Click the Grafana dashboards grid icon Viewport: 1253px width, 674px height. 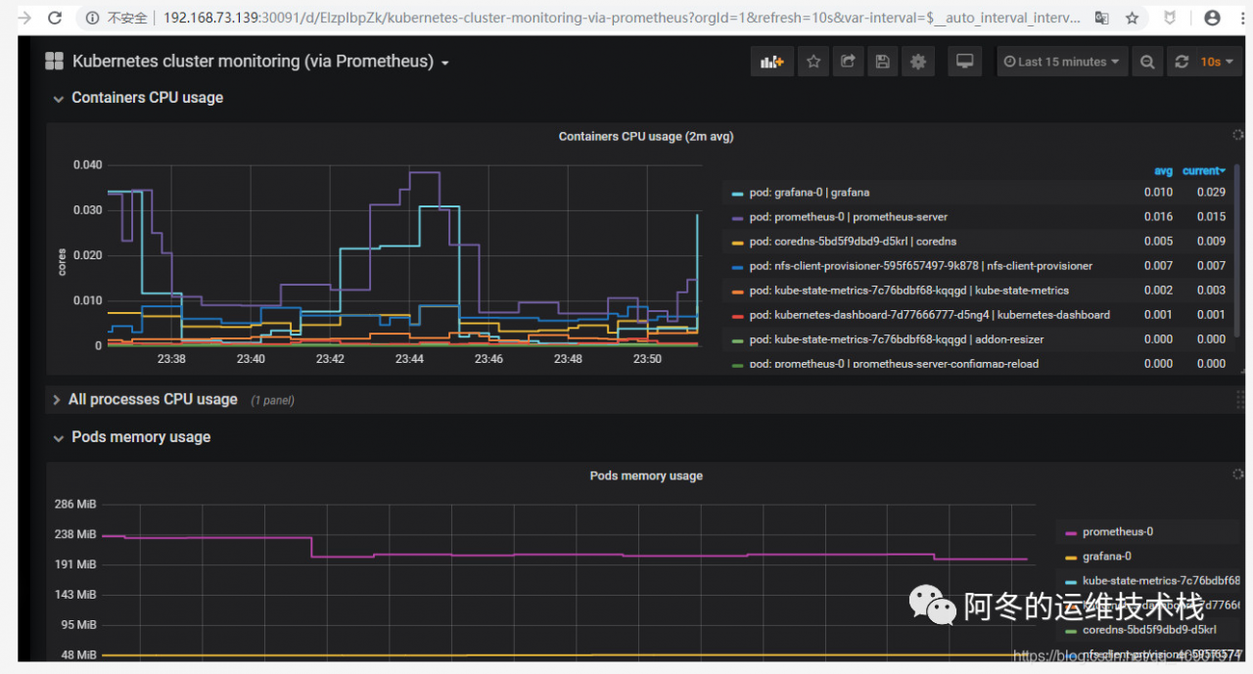(x=54, y=62)
